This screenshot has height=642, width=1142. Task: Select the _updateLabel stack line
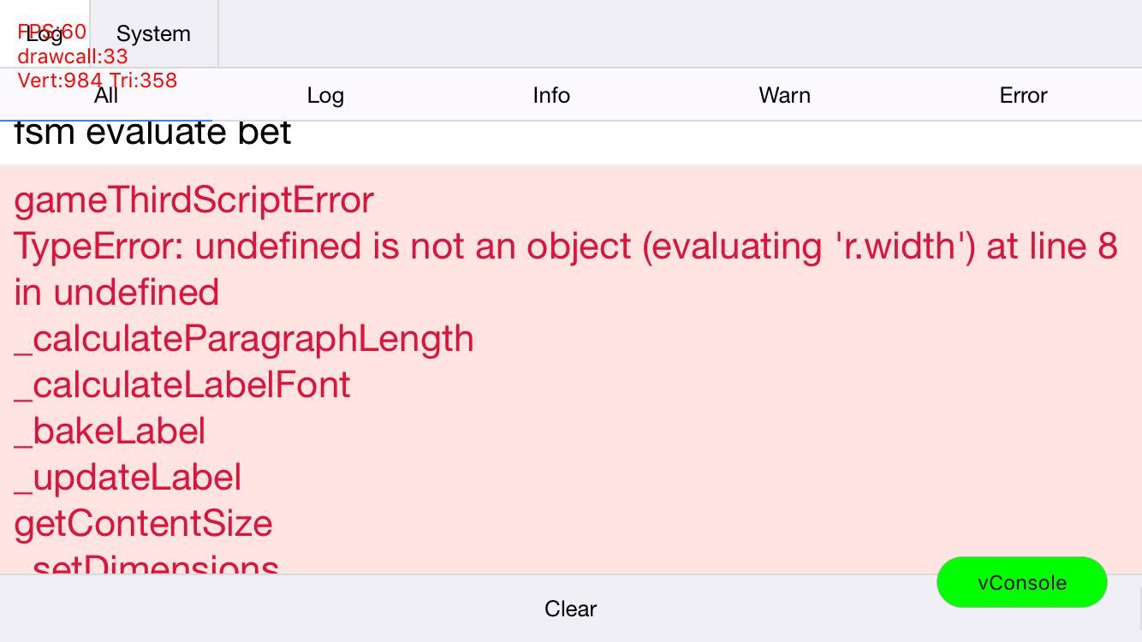pyautogui.click(x=128, y=478)
